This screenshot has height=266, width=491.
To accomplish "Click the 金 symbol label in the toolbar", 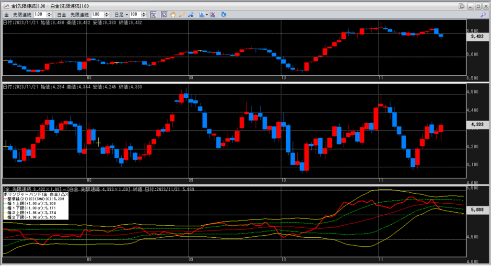I will 6,15.
